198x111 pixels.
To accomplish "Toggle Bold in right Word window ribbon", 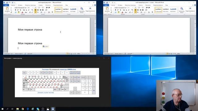I will (115, 10).
